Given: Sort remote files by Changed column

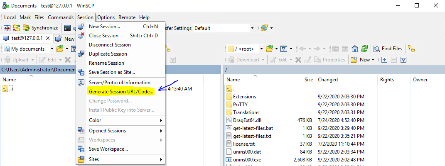Looking at the screenshot, I should pos(346,80).
